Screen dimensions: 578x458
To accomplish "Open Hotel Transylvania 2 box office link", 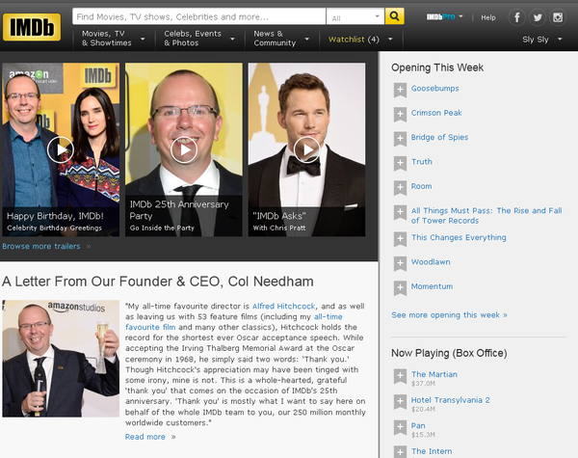I will (x=451, y=400).
